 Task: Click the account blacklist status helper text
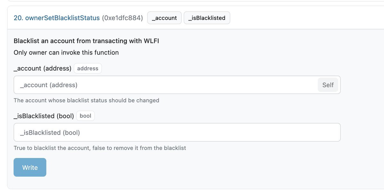86,100
